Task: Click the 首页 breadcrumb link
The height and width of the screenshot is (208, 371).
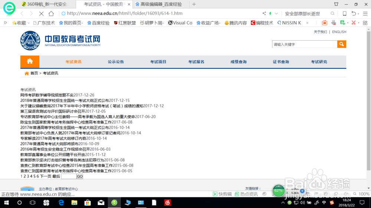Action: point(34,73)
